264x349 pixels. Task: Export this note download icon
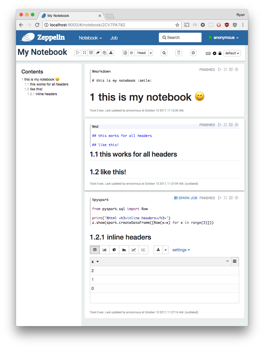111,53
